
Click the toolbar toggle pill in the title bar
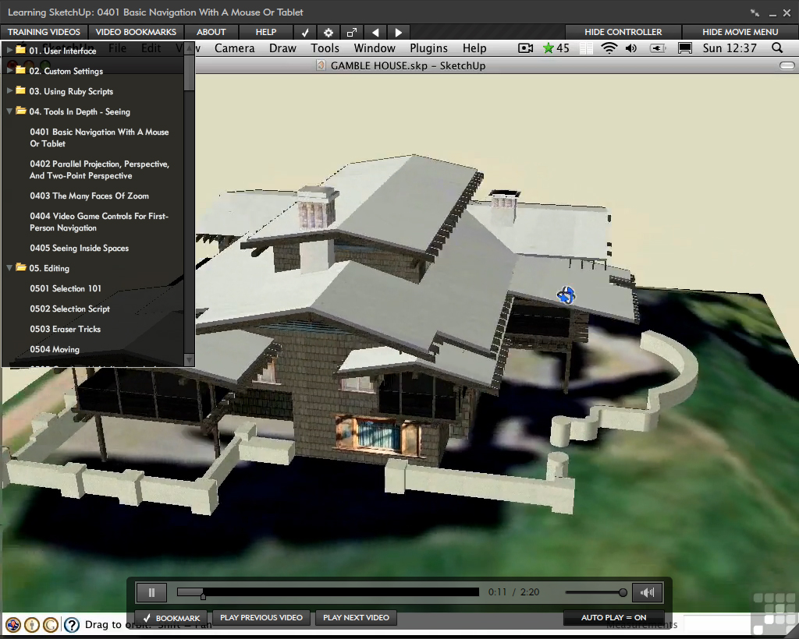787,65
